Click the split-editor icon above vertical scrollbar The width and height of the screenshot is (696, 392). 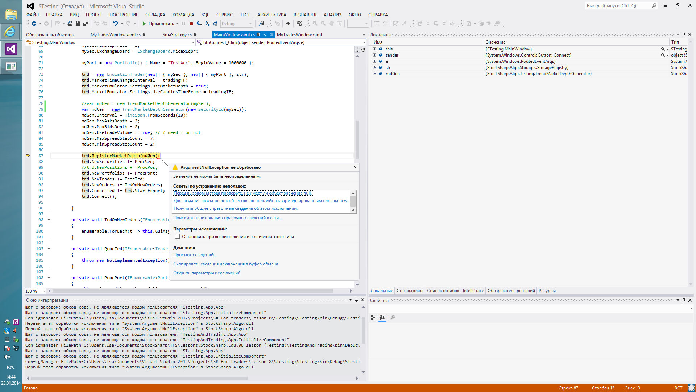click(357, 49)
